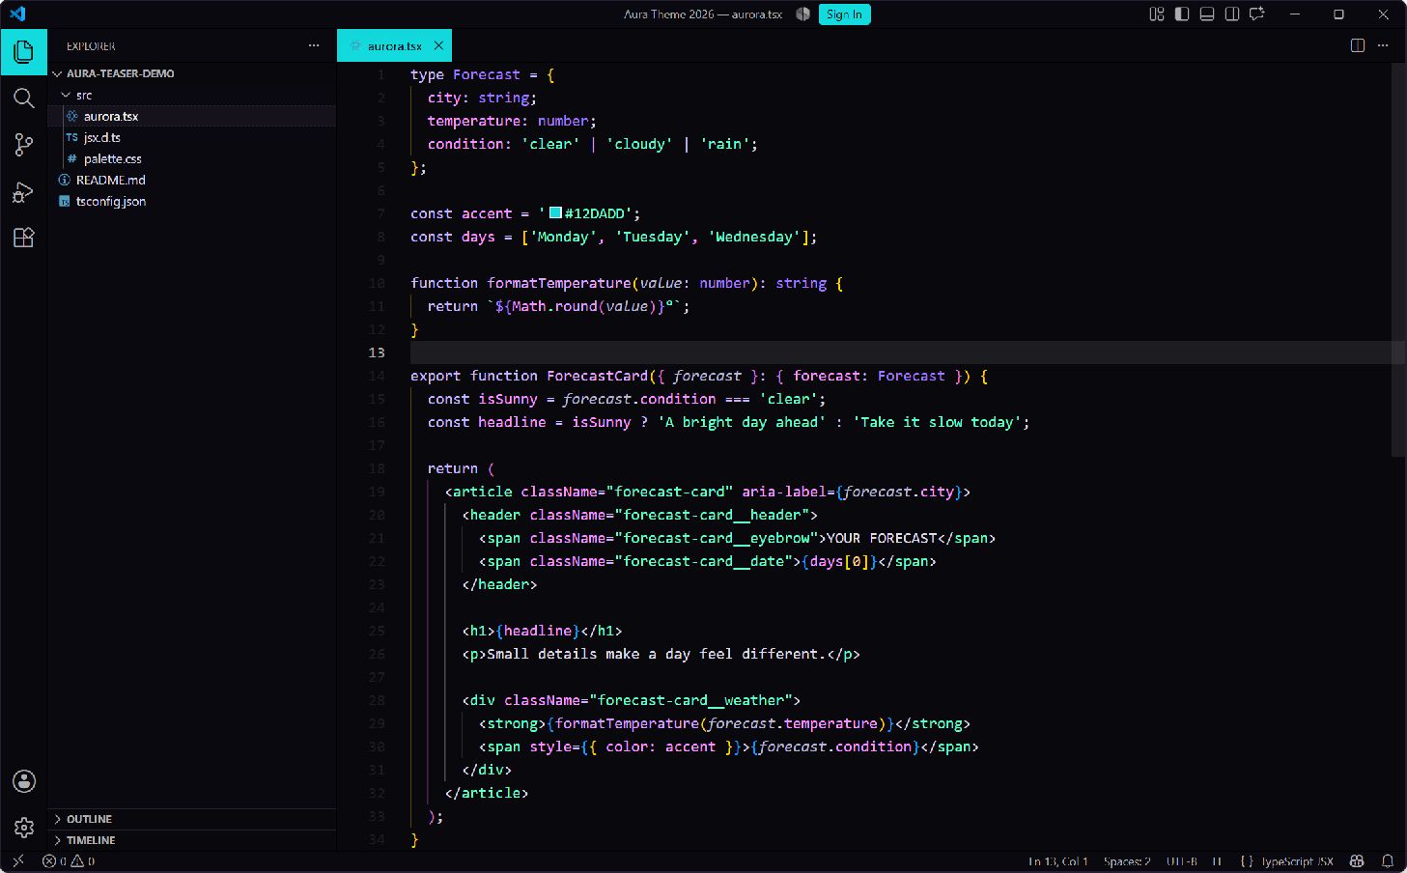
Task: Place cursor on empty line 13
Action: 901,352
